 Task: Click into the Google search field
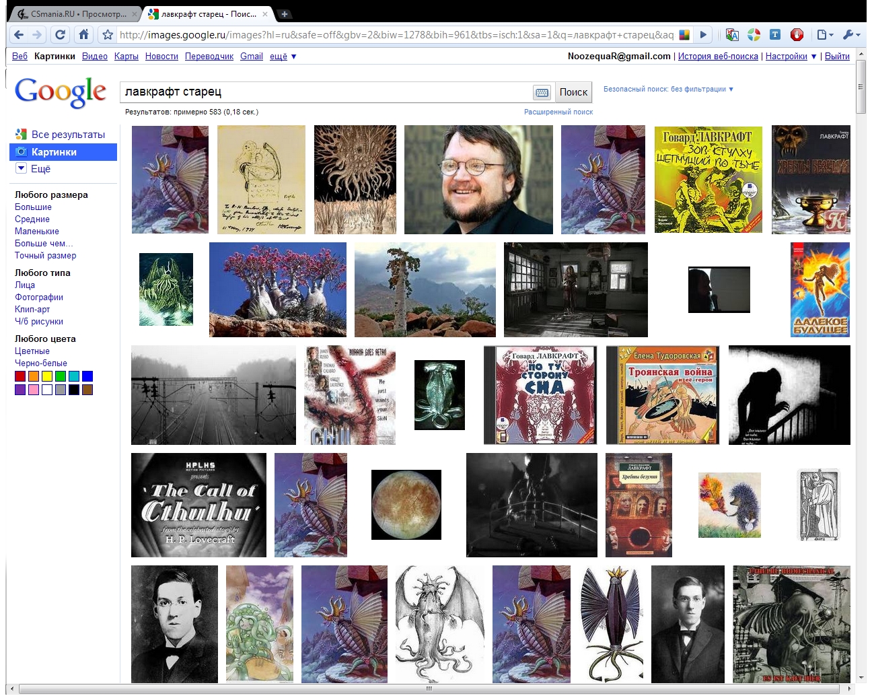click(326, 92)
